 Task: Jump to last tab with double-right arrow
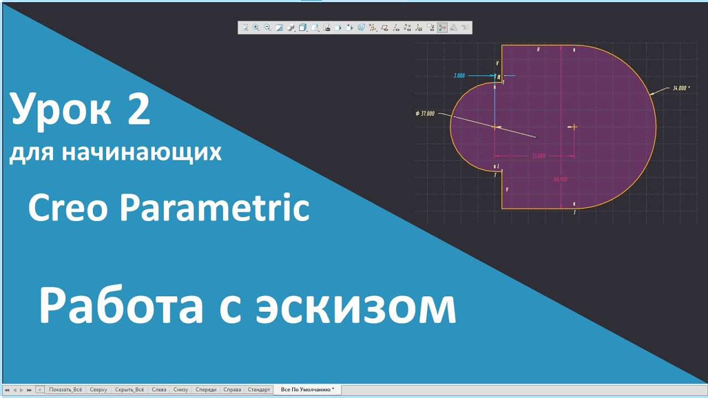click(29, 390)
